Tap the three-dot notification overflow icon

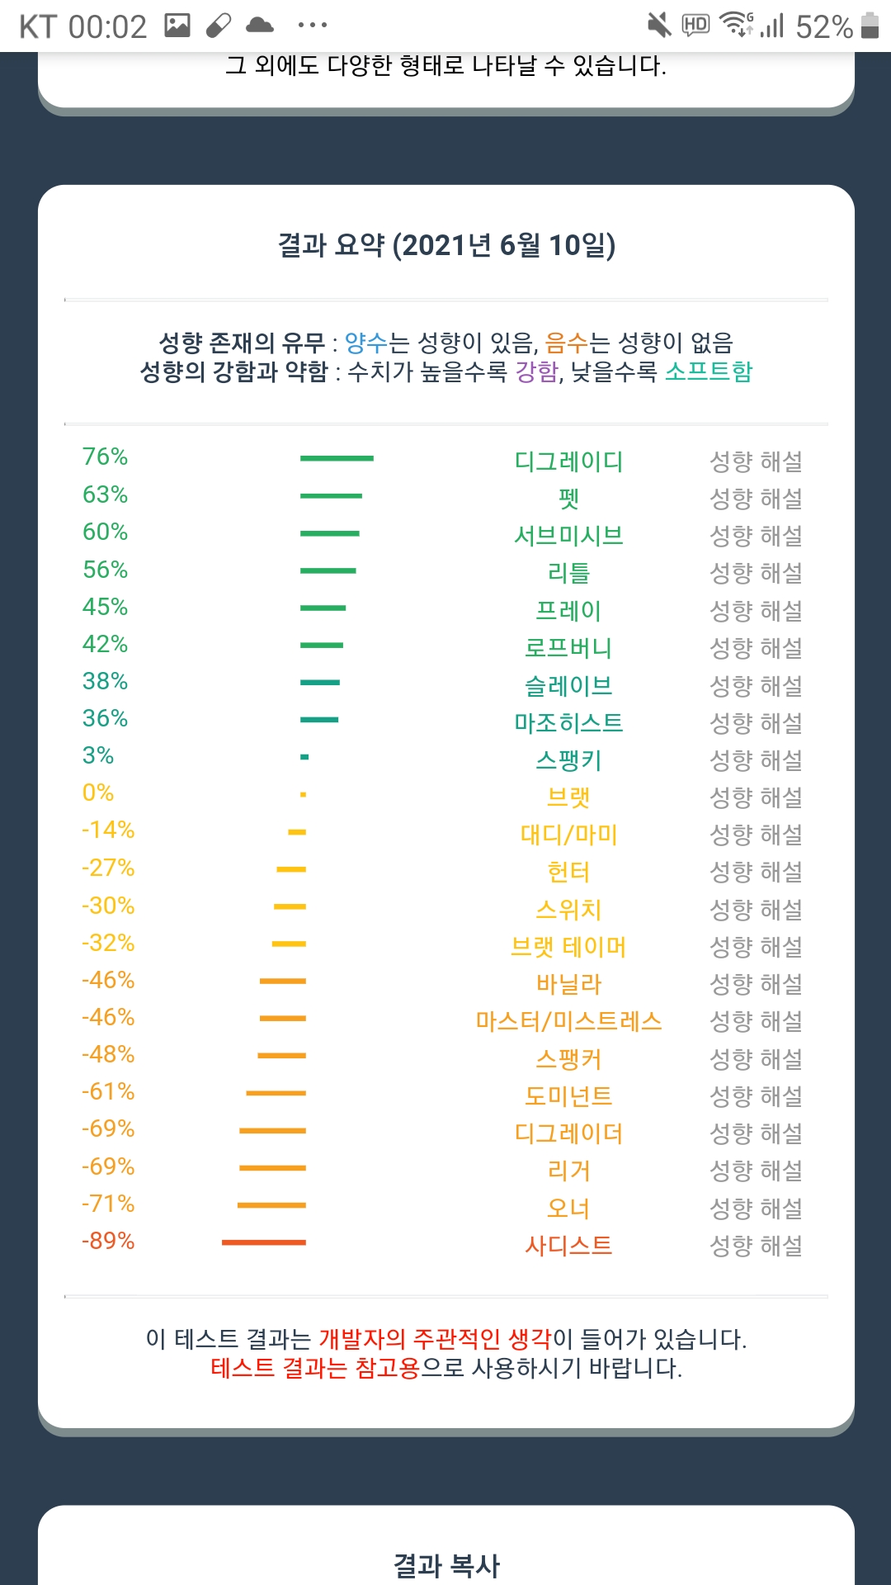coord(313,26)
